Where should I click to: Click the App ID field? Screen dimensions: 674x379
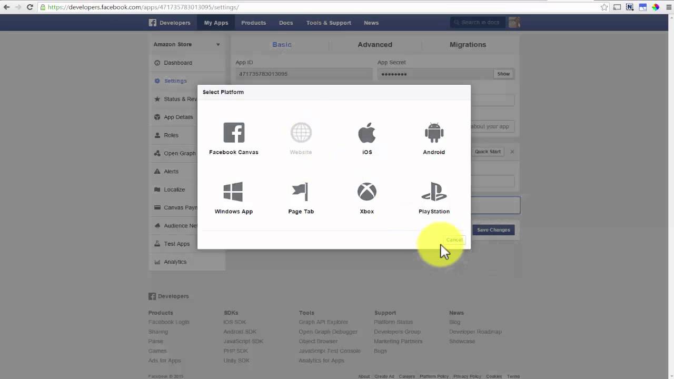tap(304, 74)
